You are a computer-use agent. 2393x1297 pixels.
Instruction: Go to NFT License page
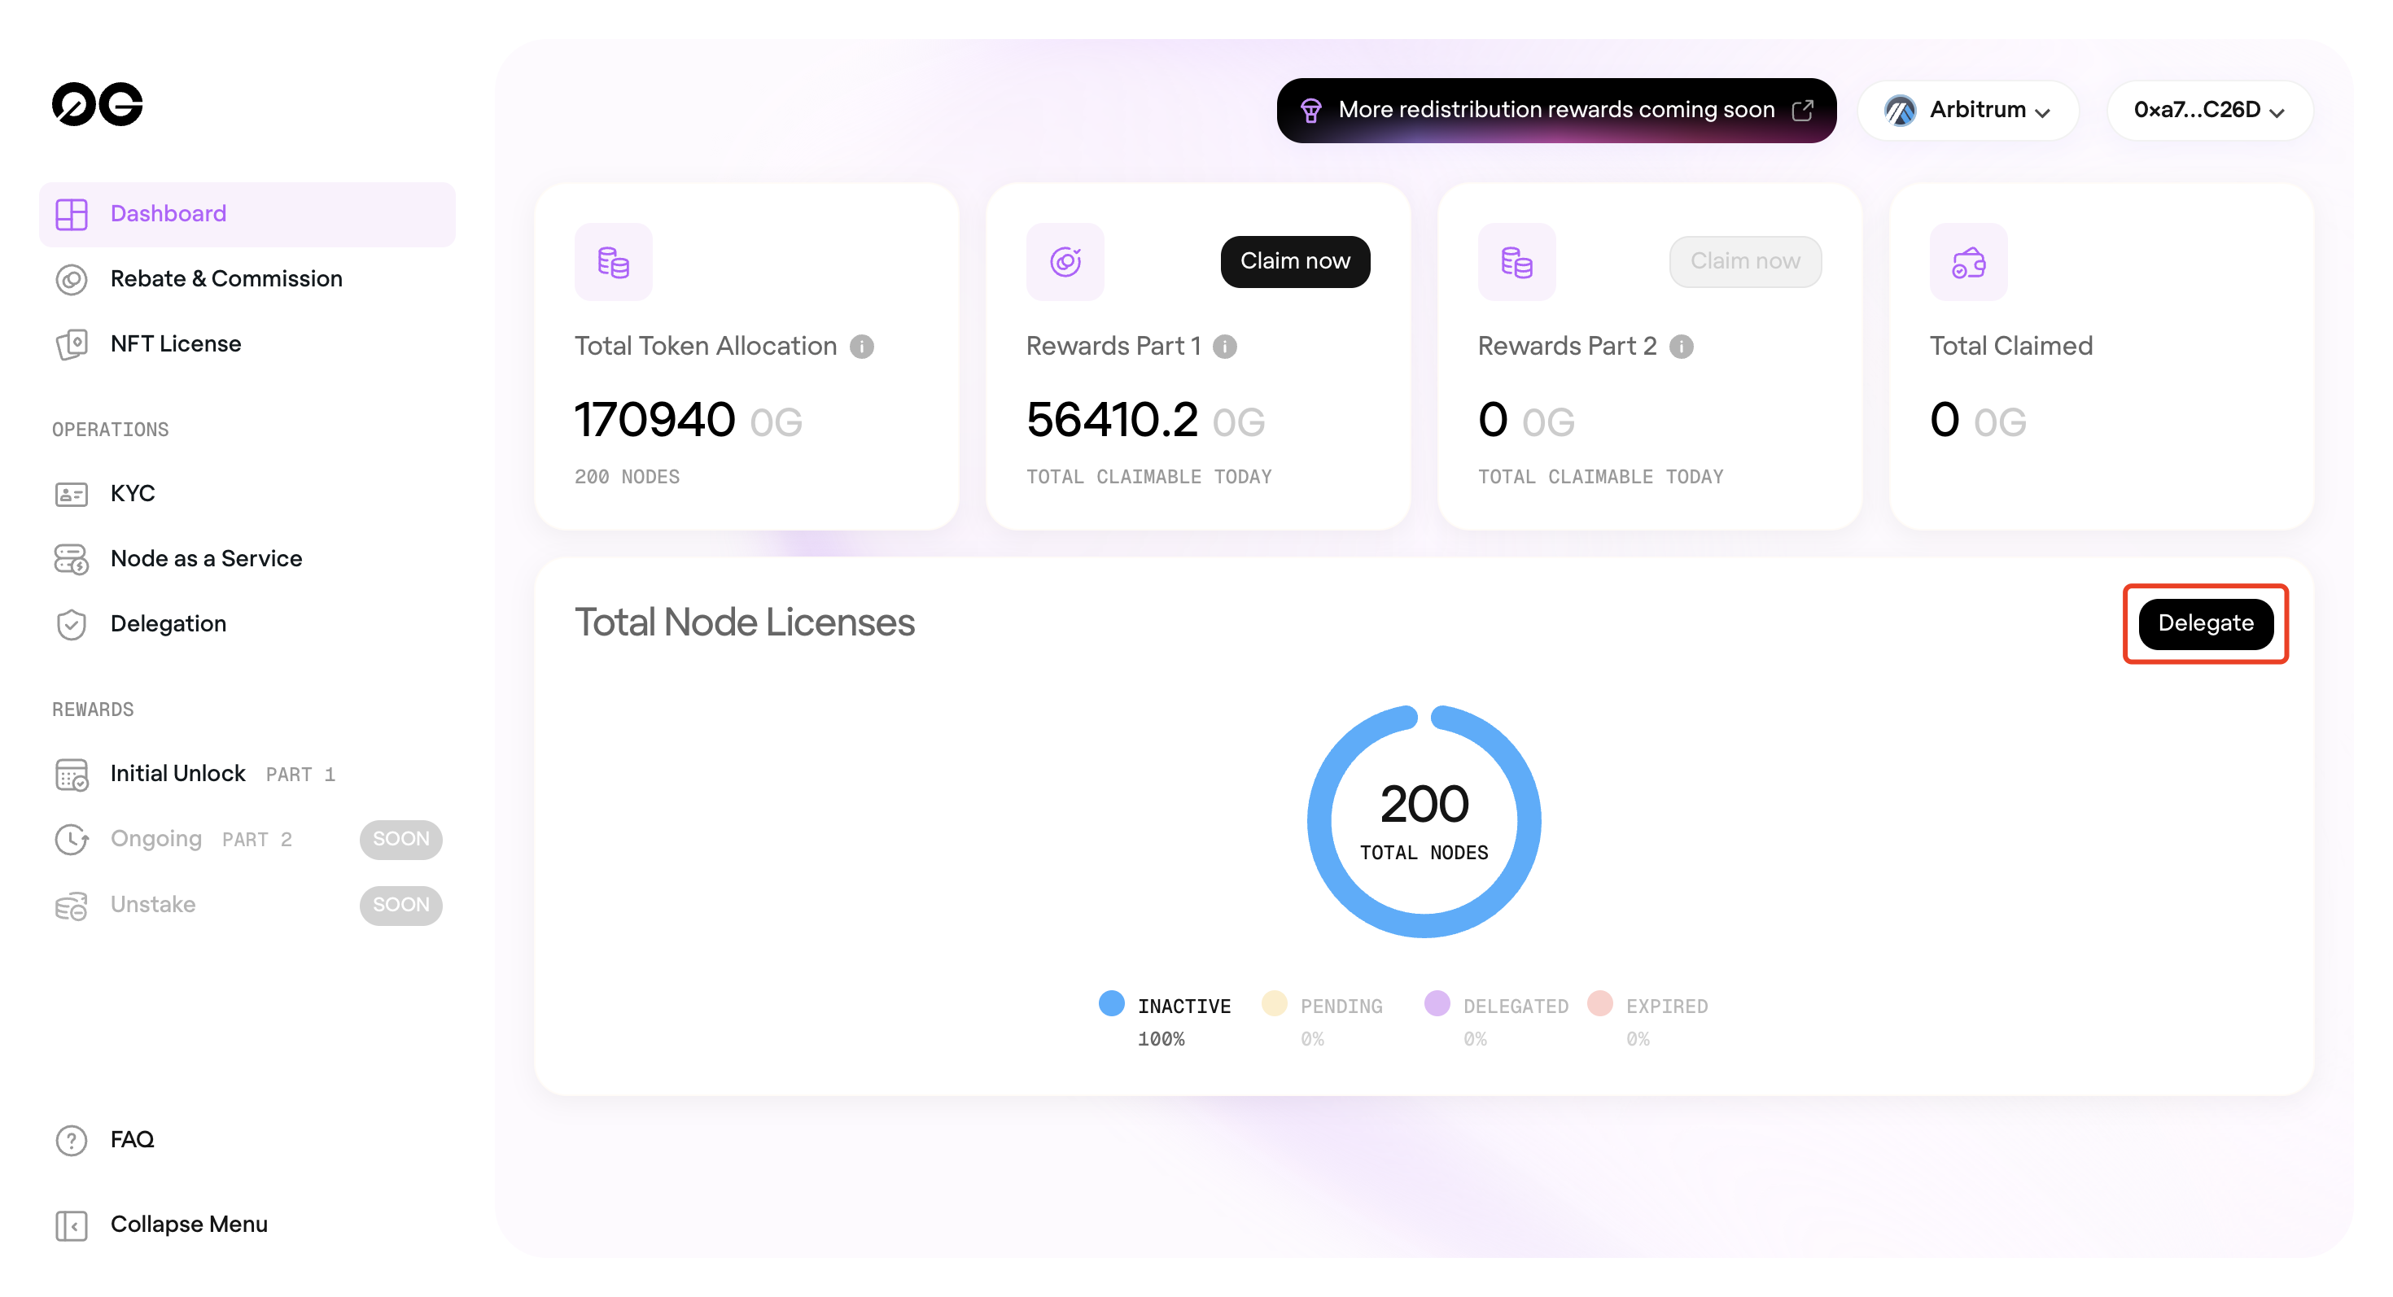pyautogui.click(x=247, y=344)
